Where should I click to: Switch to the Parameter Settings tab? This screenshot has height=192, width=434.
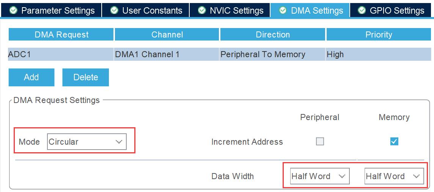click(x=58, y=10)
